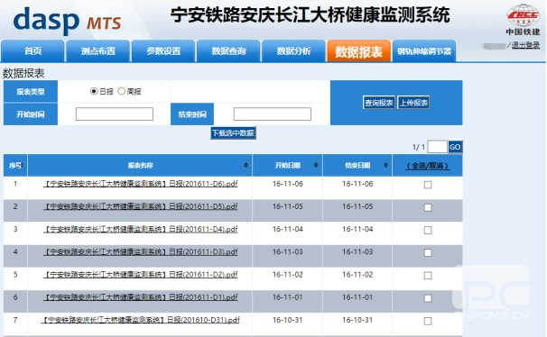547x337 pixels.
Task: Click the 查询报表 button
Action: 379,103
